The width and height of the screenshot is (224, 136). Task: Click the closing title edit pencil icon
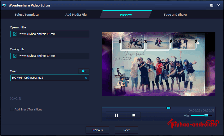15,56
